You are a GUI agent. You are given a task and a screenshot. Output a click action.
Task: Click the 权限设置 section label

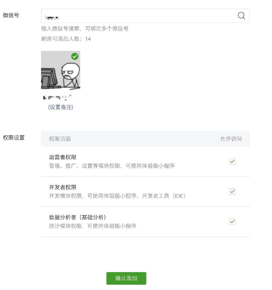coord(14,138)
